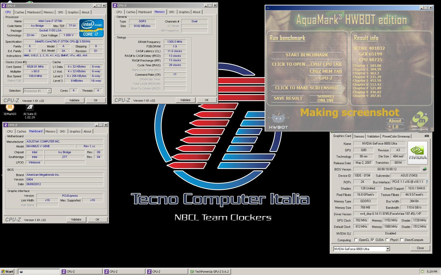Click the Bus Interface question mark icon
The width and height of the screenshot is (441, 275).
(427, 182)
